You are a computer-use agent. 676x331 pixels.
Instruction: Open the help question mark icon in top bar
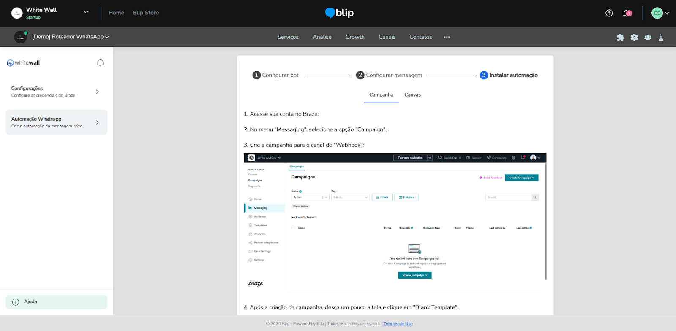tap(609, 13)
